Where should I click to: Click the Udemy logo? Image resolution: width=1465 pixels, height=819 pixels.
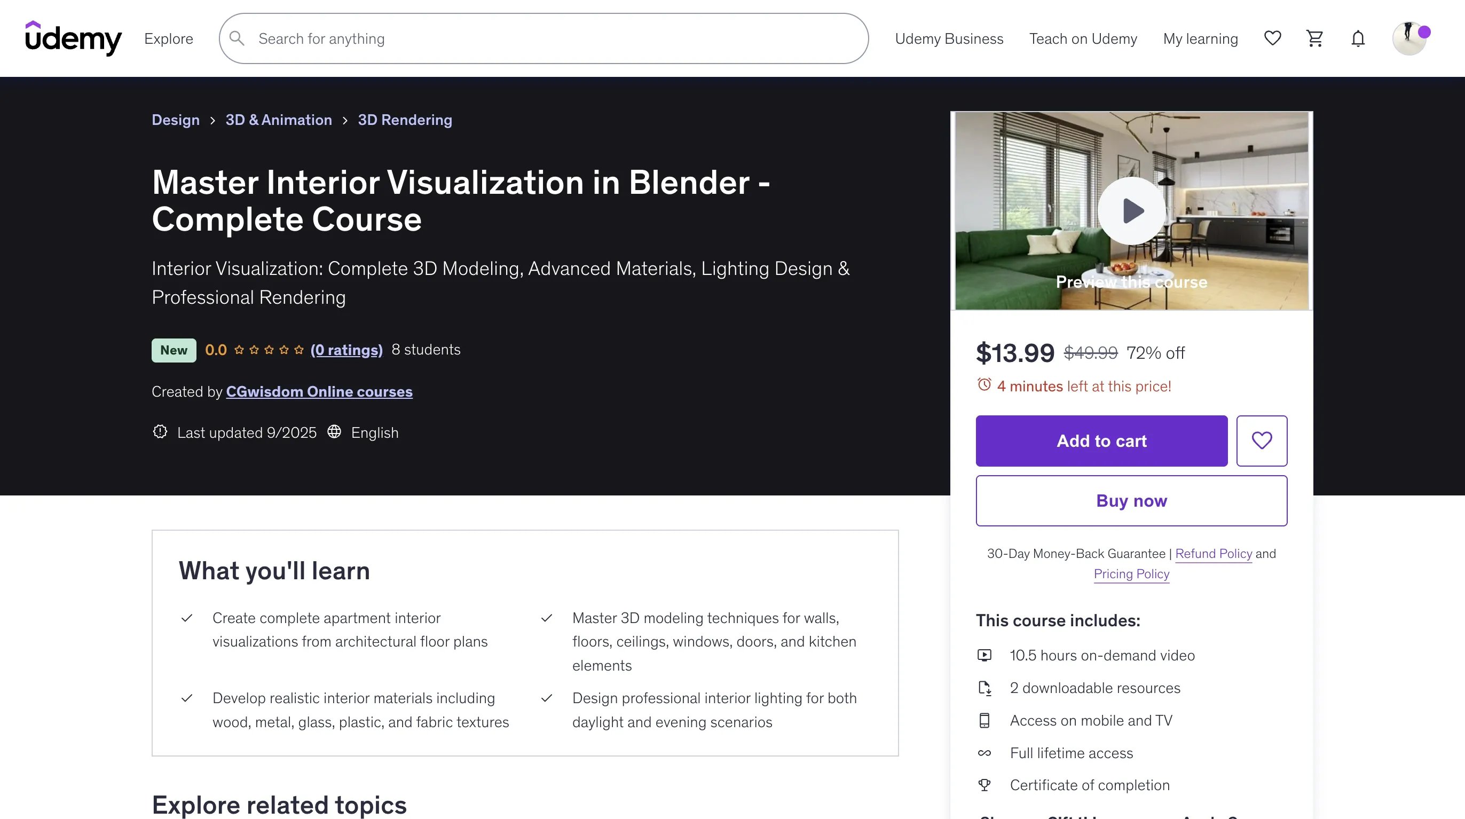pos(73,38)
